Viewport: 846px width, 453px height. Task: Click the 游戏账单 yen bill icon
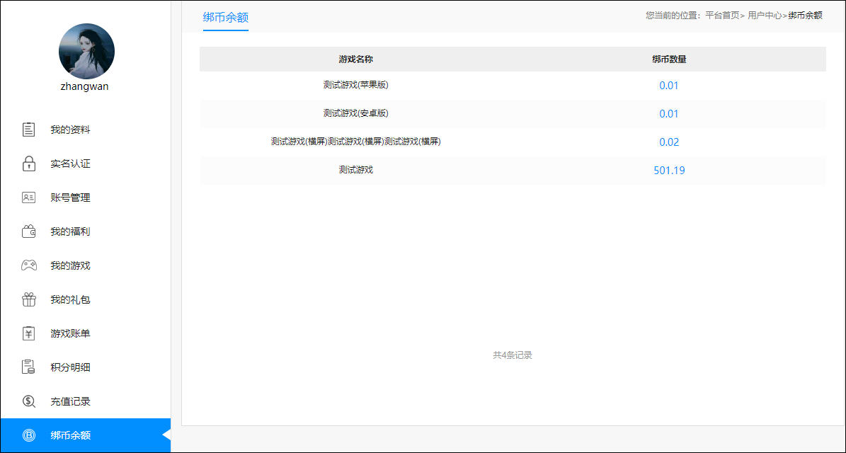[x=28, y=333]
